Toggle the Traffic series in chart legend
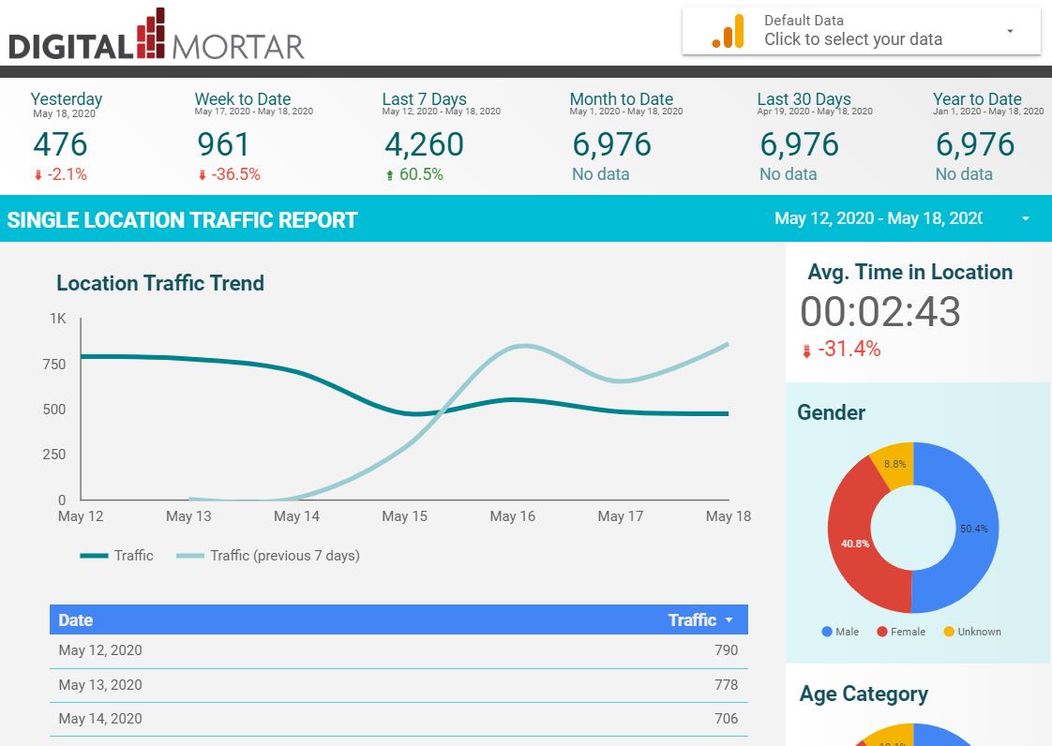This screenshot has height=746, width=1052. (x=117, y=556)
